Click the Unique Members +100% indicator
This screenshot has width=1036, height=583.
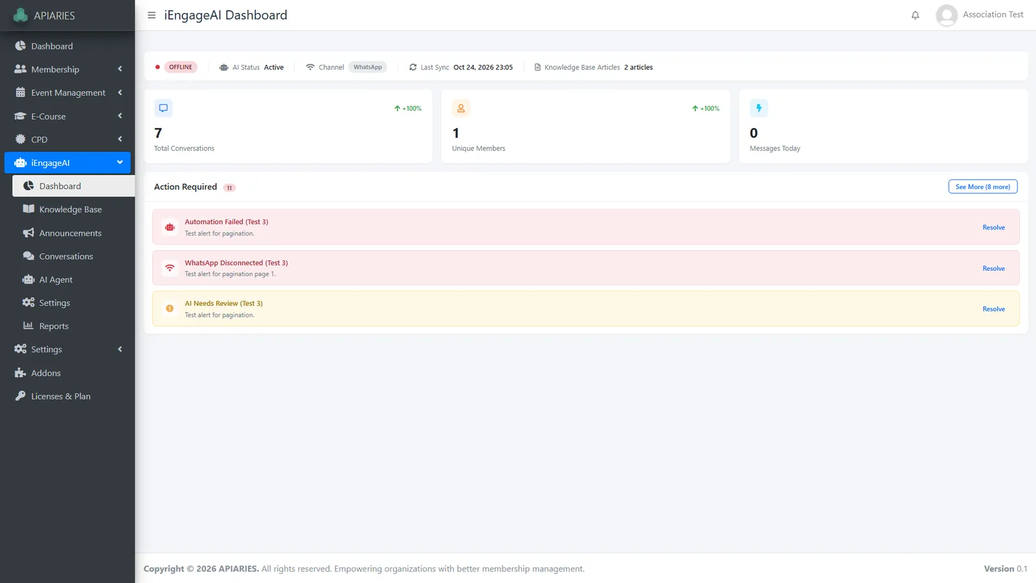706,108
